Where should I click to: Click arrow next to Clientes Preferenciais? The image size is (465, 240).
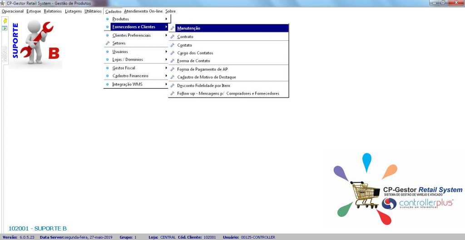(166, 35)
